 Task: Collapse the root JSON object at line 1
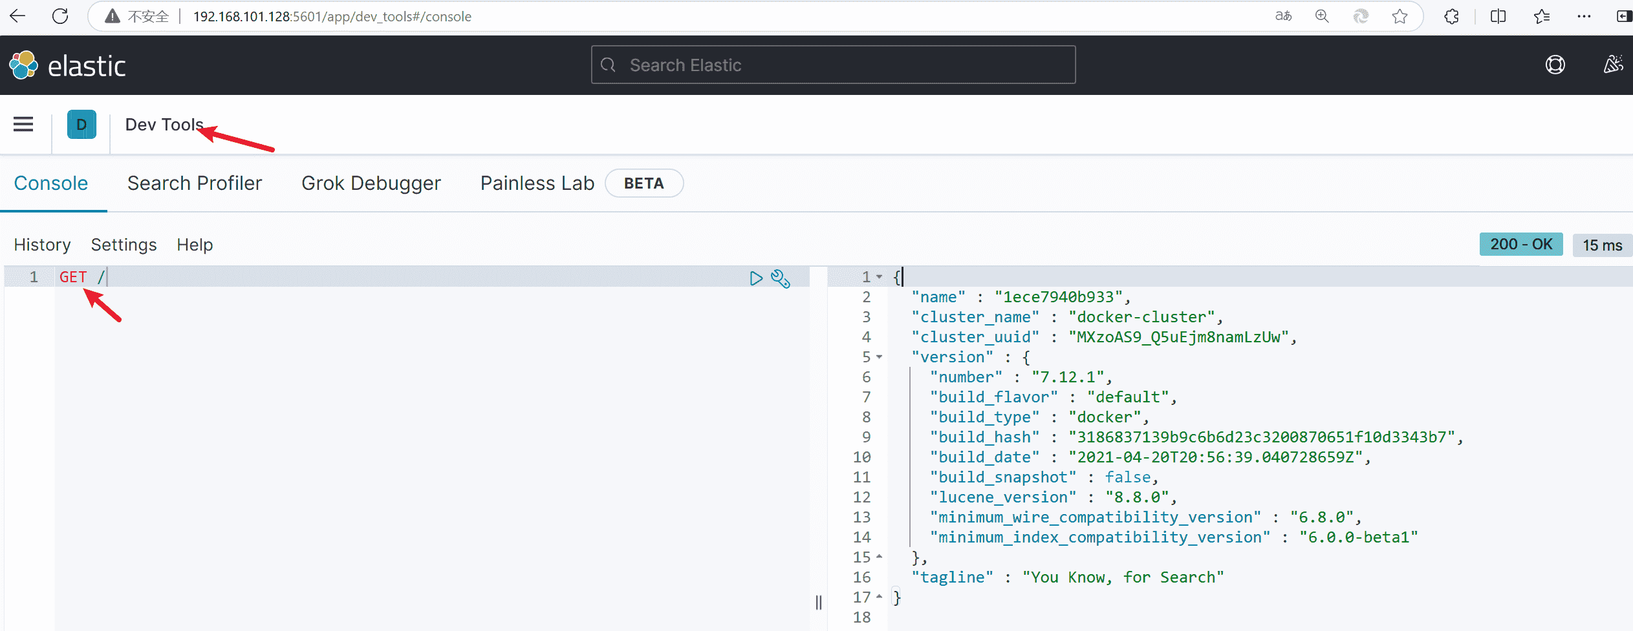[x=880, y=277]
